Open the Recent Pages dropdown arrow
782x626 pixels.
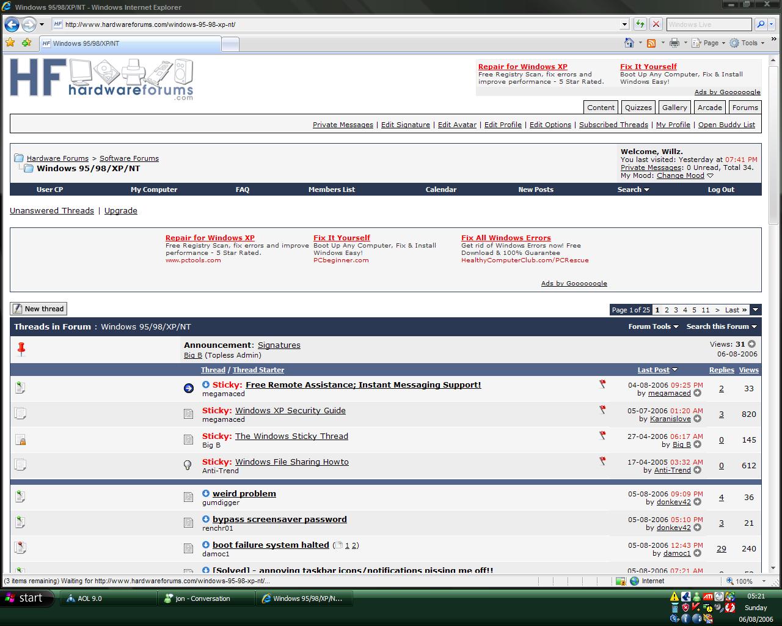[42, 24]
